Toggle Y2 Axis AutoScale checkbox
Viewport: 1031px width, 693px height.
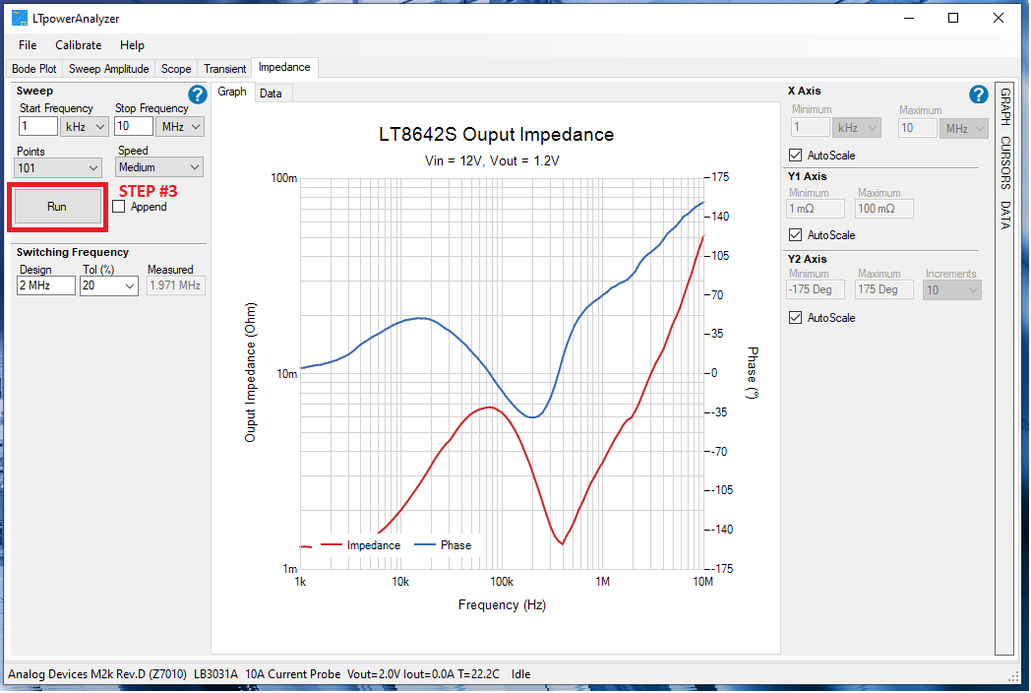[796, 318]
